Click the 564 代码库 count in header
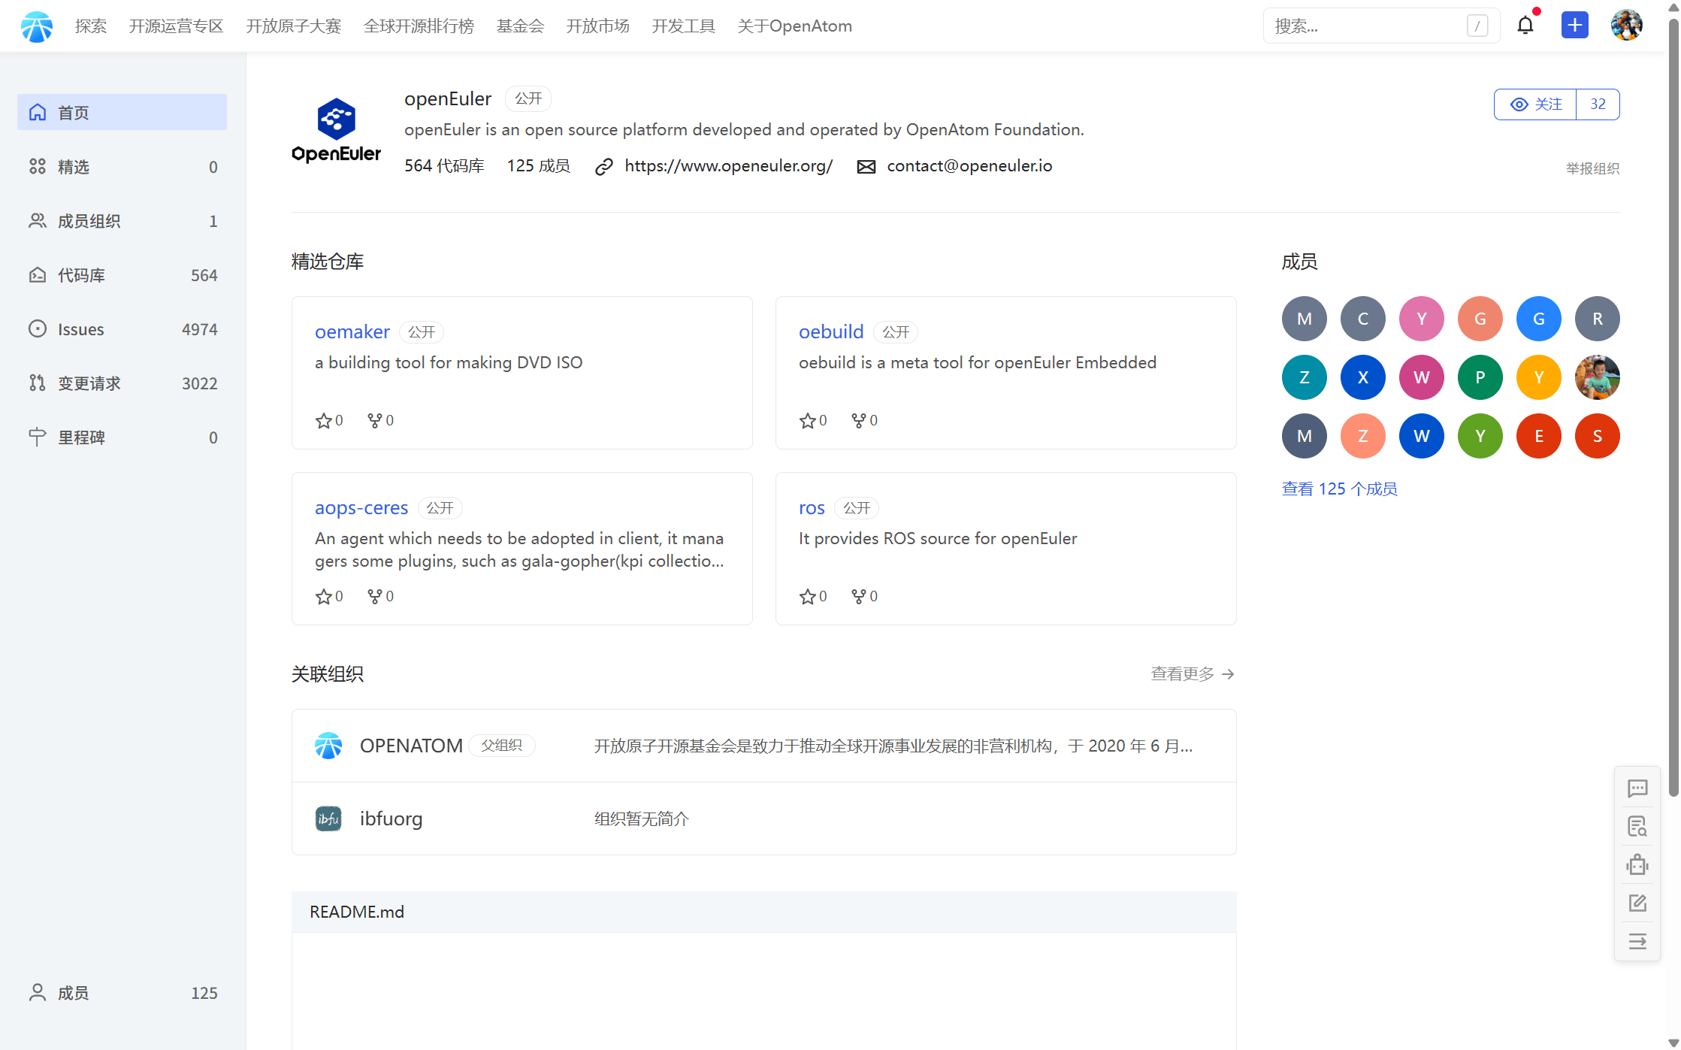This screenshot has height=1050, width=1681. 444,166
